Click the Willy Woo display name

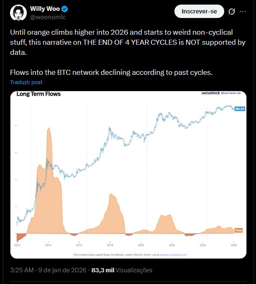click(x=45, y=9)
